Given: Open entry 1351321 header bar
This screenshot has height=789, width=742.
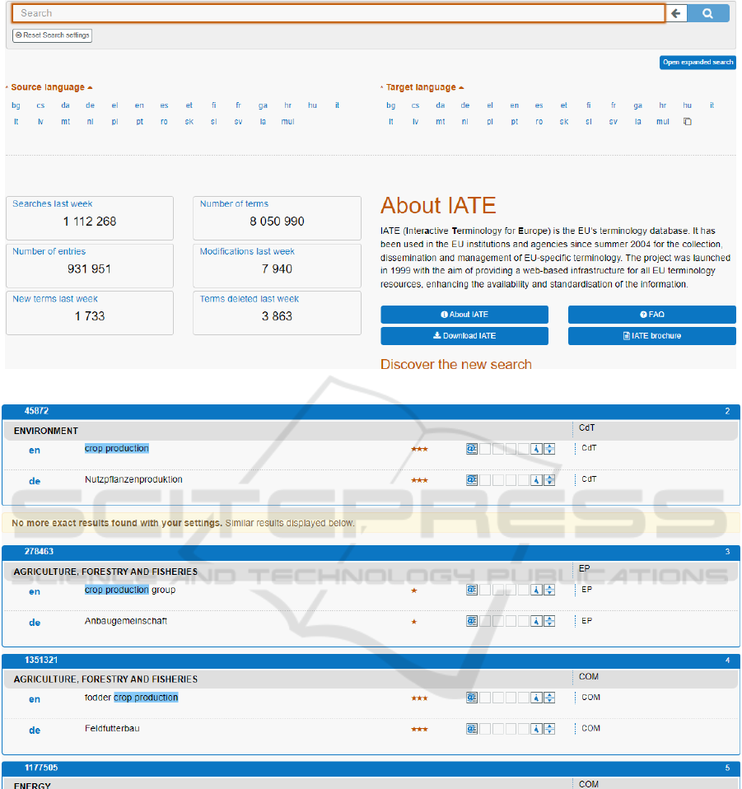Looking at the screenshot, I should click(371, 660).
